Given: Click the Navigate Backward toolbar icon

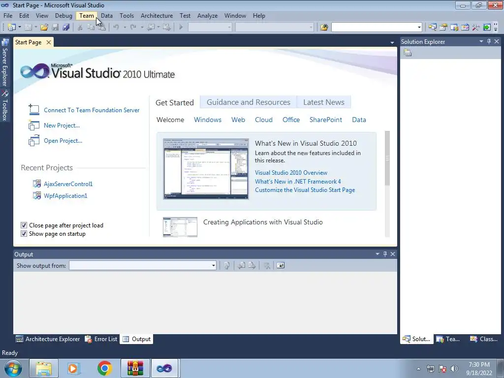Looking at the screenshot, I should click(x=151, y=28).
